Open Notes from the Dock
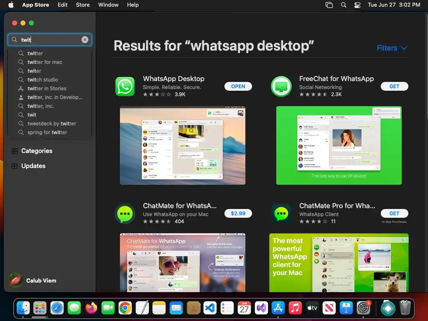Image resolution: width=428 pixels, height=321 pixels. 159,308
